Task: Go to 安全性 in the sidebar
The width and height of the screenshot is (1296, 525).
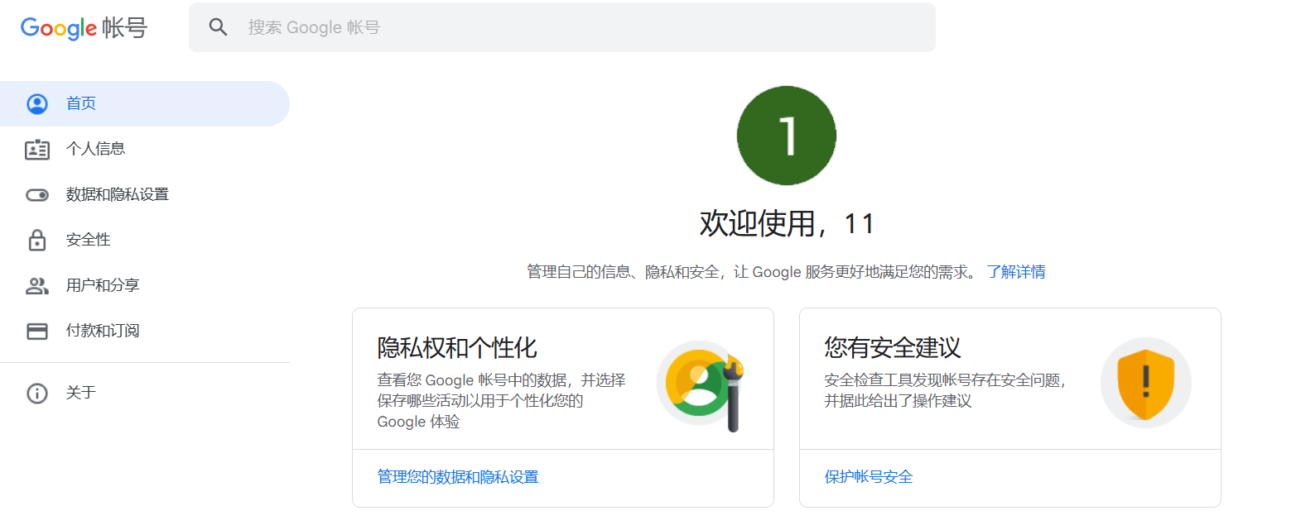Action: click(x=145, y=240)
